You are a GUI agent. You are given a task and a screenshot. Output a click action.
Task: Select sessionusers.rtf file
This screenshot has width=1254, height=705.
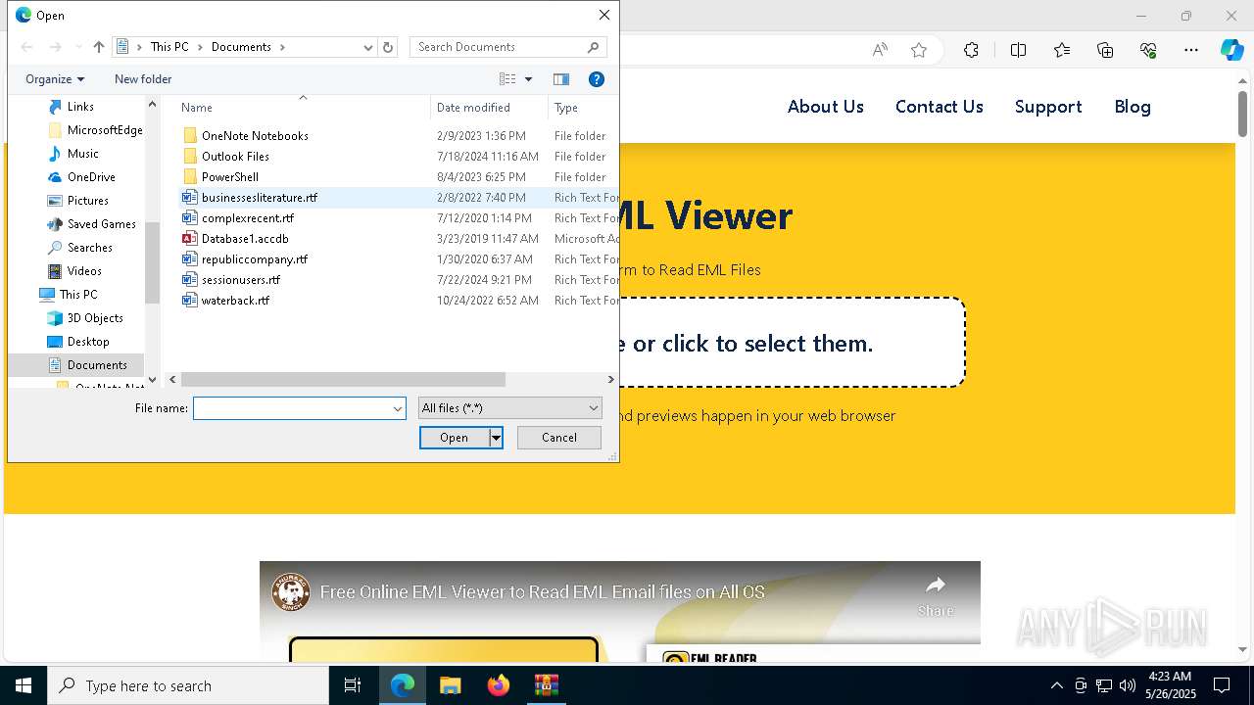click(x=241, y=280)
